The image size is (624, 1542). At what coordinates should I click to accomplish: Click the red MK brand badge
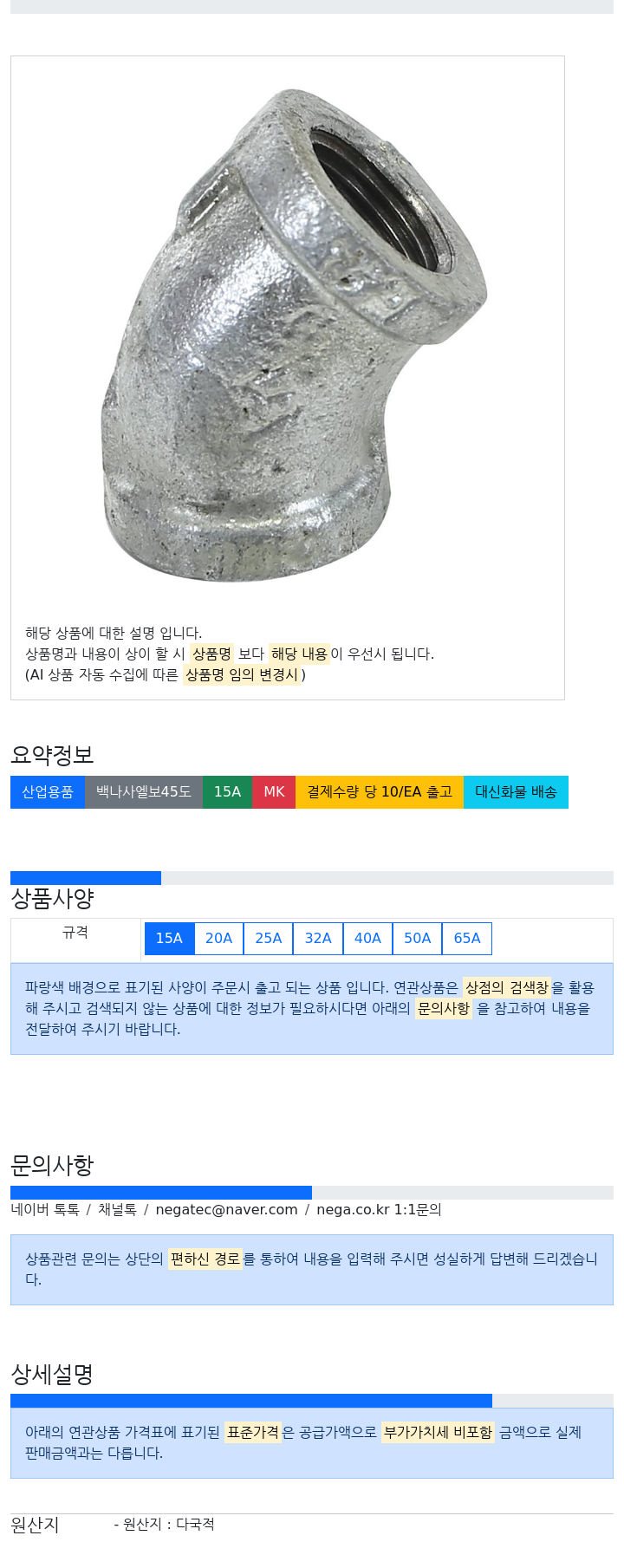[x=275, y=792]
